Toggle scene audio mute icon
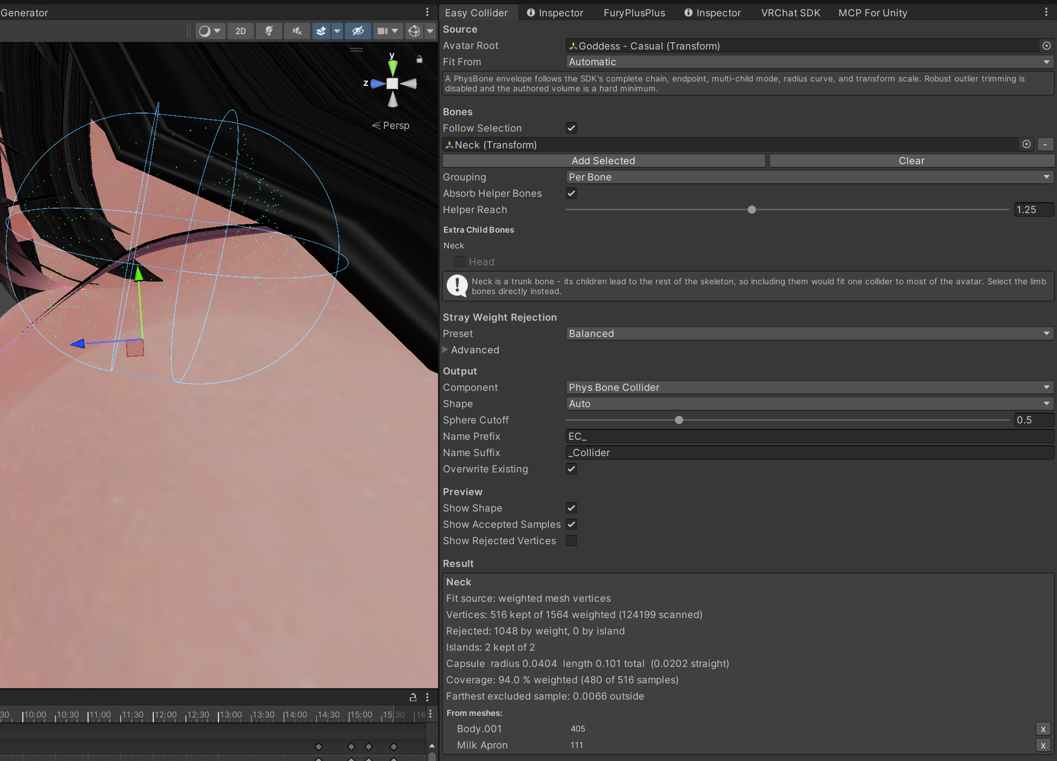This screenshot has height=761, width=1057. coord(297,31)
